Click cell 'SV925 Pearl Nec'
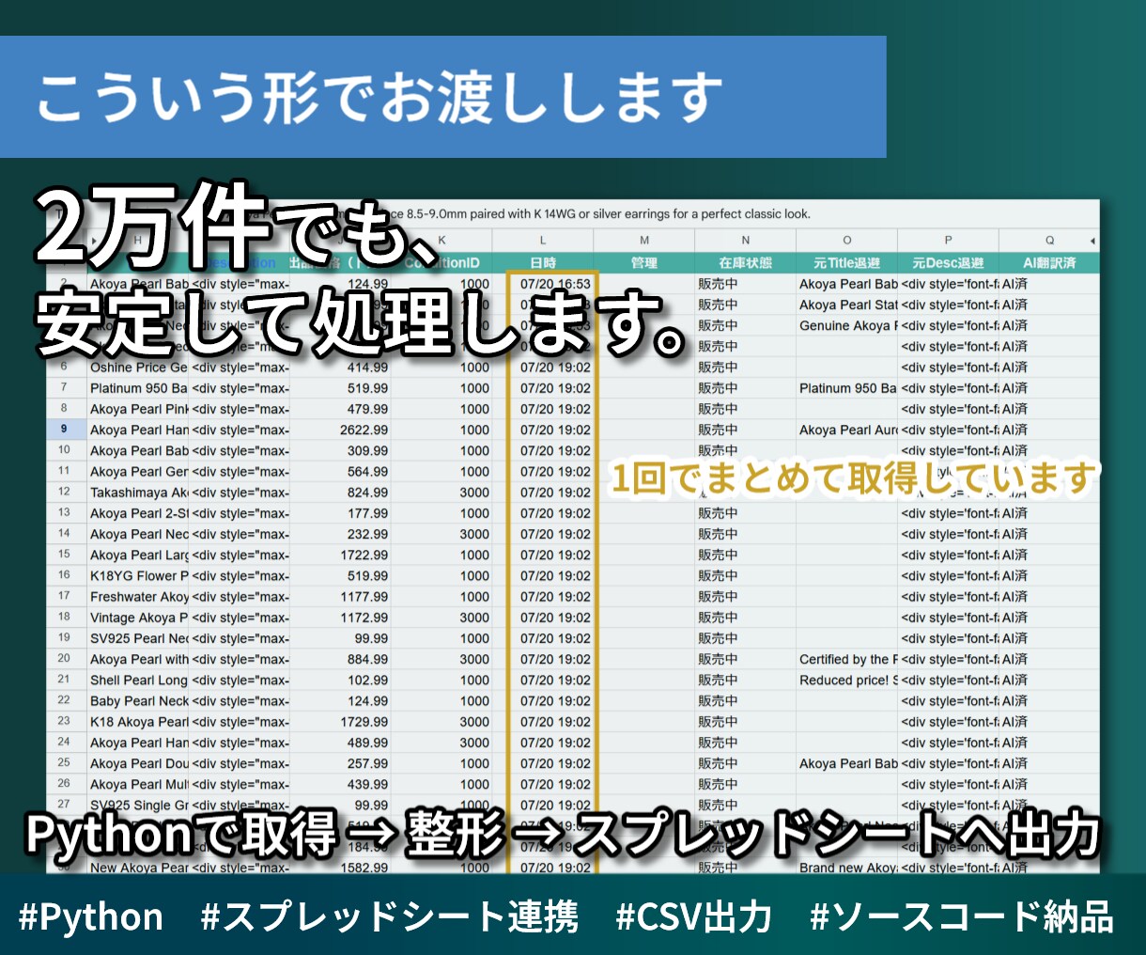Screen dimensions: 1146x955 pyautogui.click(x=139, y=638)
